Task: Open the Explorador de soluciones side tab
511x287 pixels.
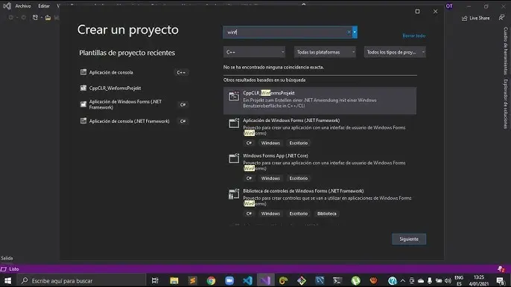Action: tap(506, 104)
